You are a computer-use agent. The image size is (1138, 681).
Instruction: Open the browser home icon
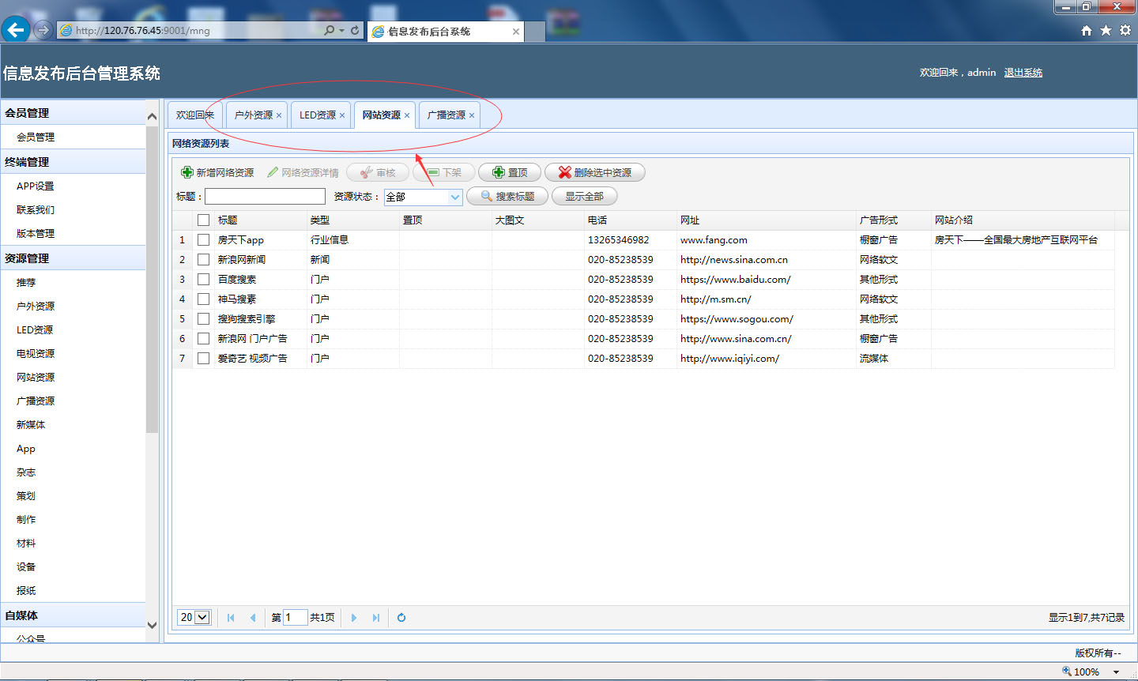1087,30
